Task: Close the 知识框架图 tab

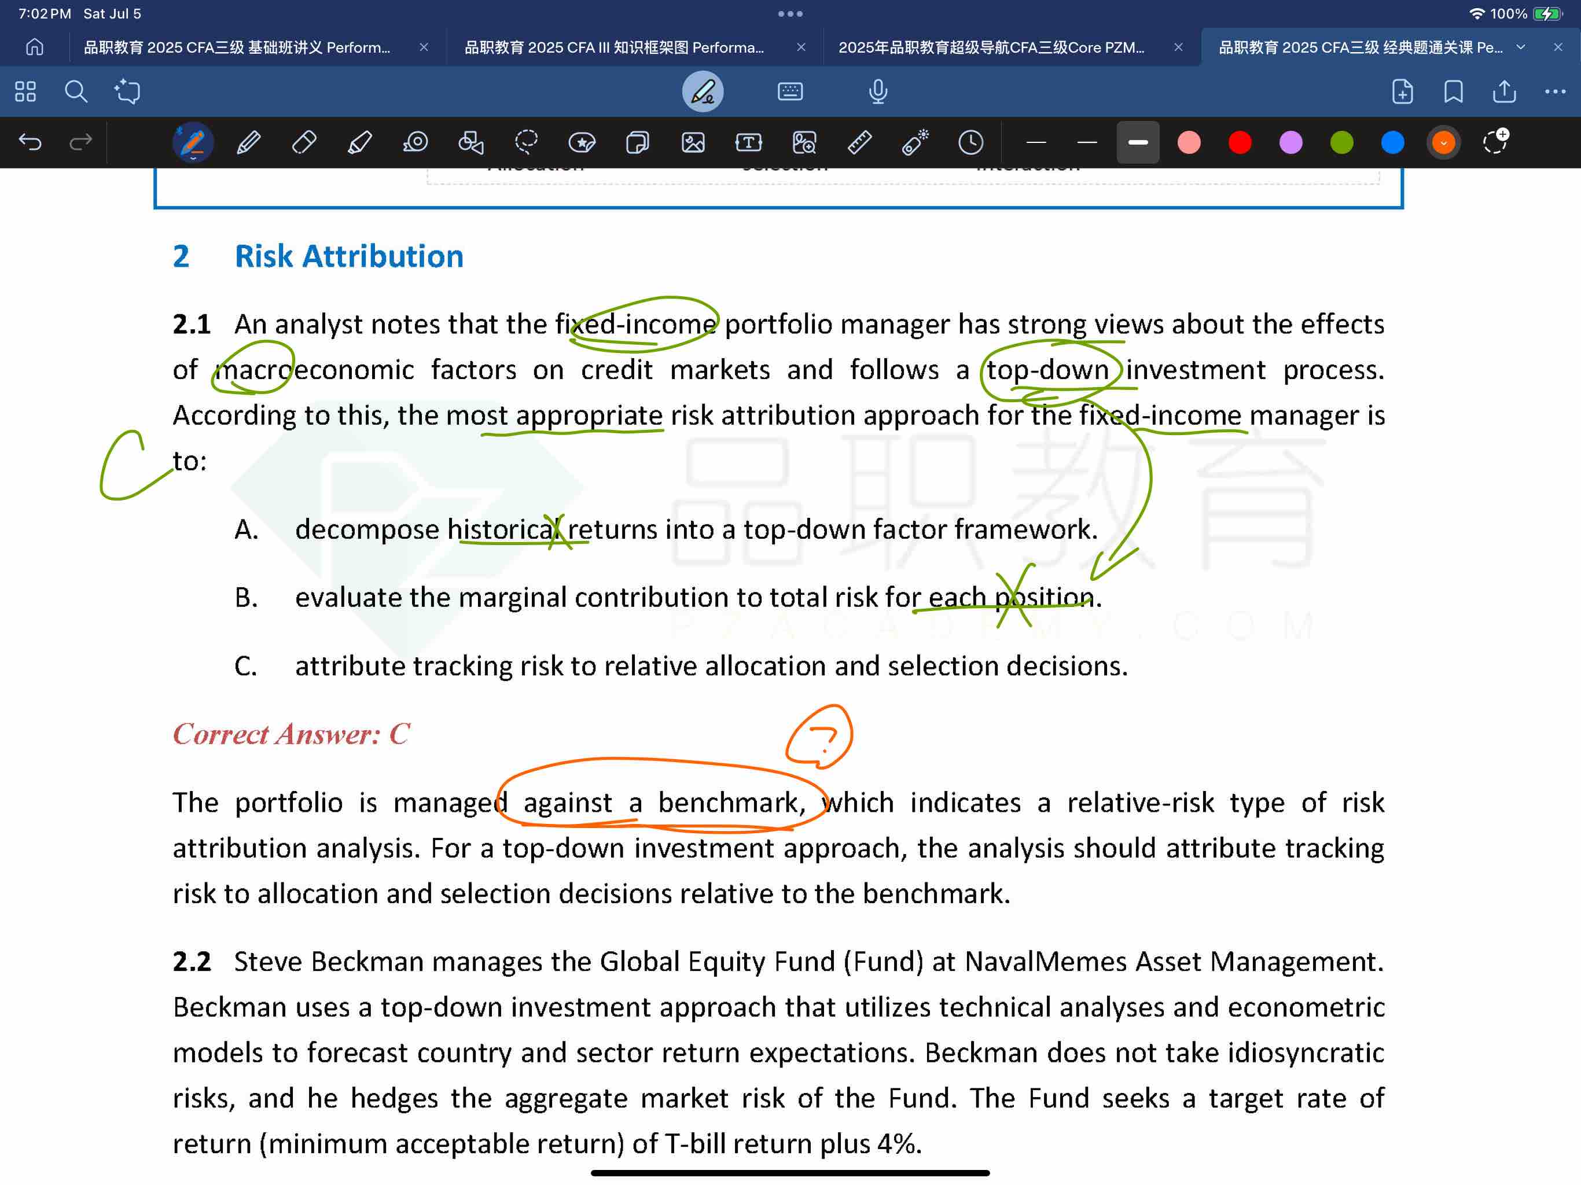Action: pyautogui.click(x=801, y=47)
